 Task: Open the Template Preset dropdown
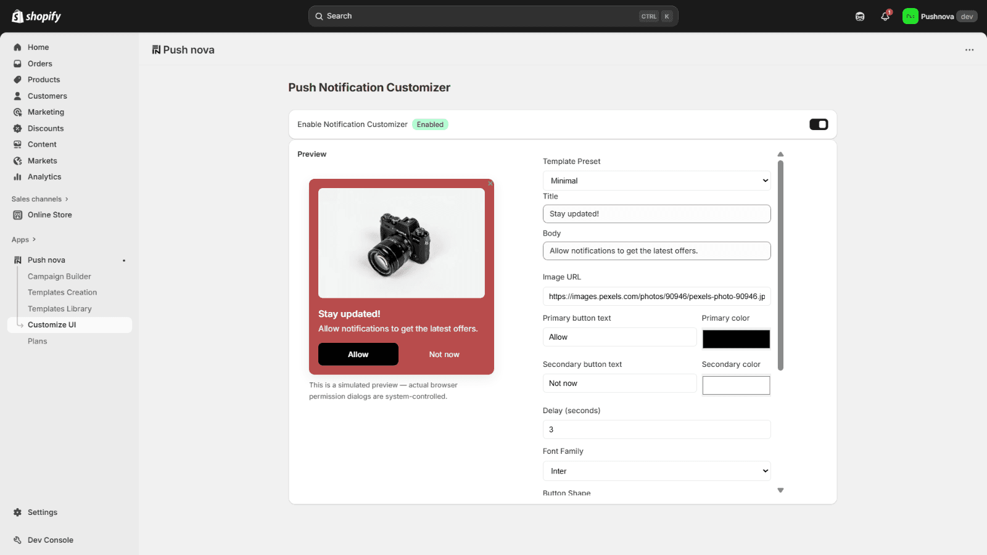click(656, 180)
